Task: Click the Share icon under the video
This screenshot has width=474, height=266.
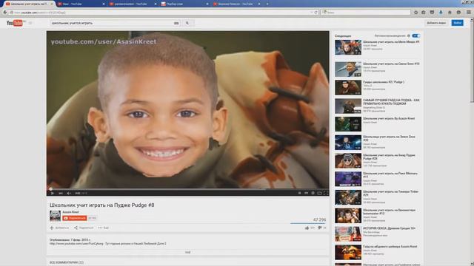Action: (76, 228)
